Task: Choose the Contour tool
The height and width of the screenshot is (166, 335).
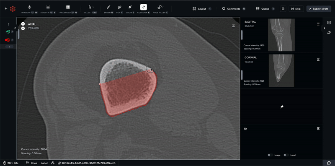Action: click(x=144, y=7)
